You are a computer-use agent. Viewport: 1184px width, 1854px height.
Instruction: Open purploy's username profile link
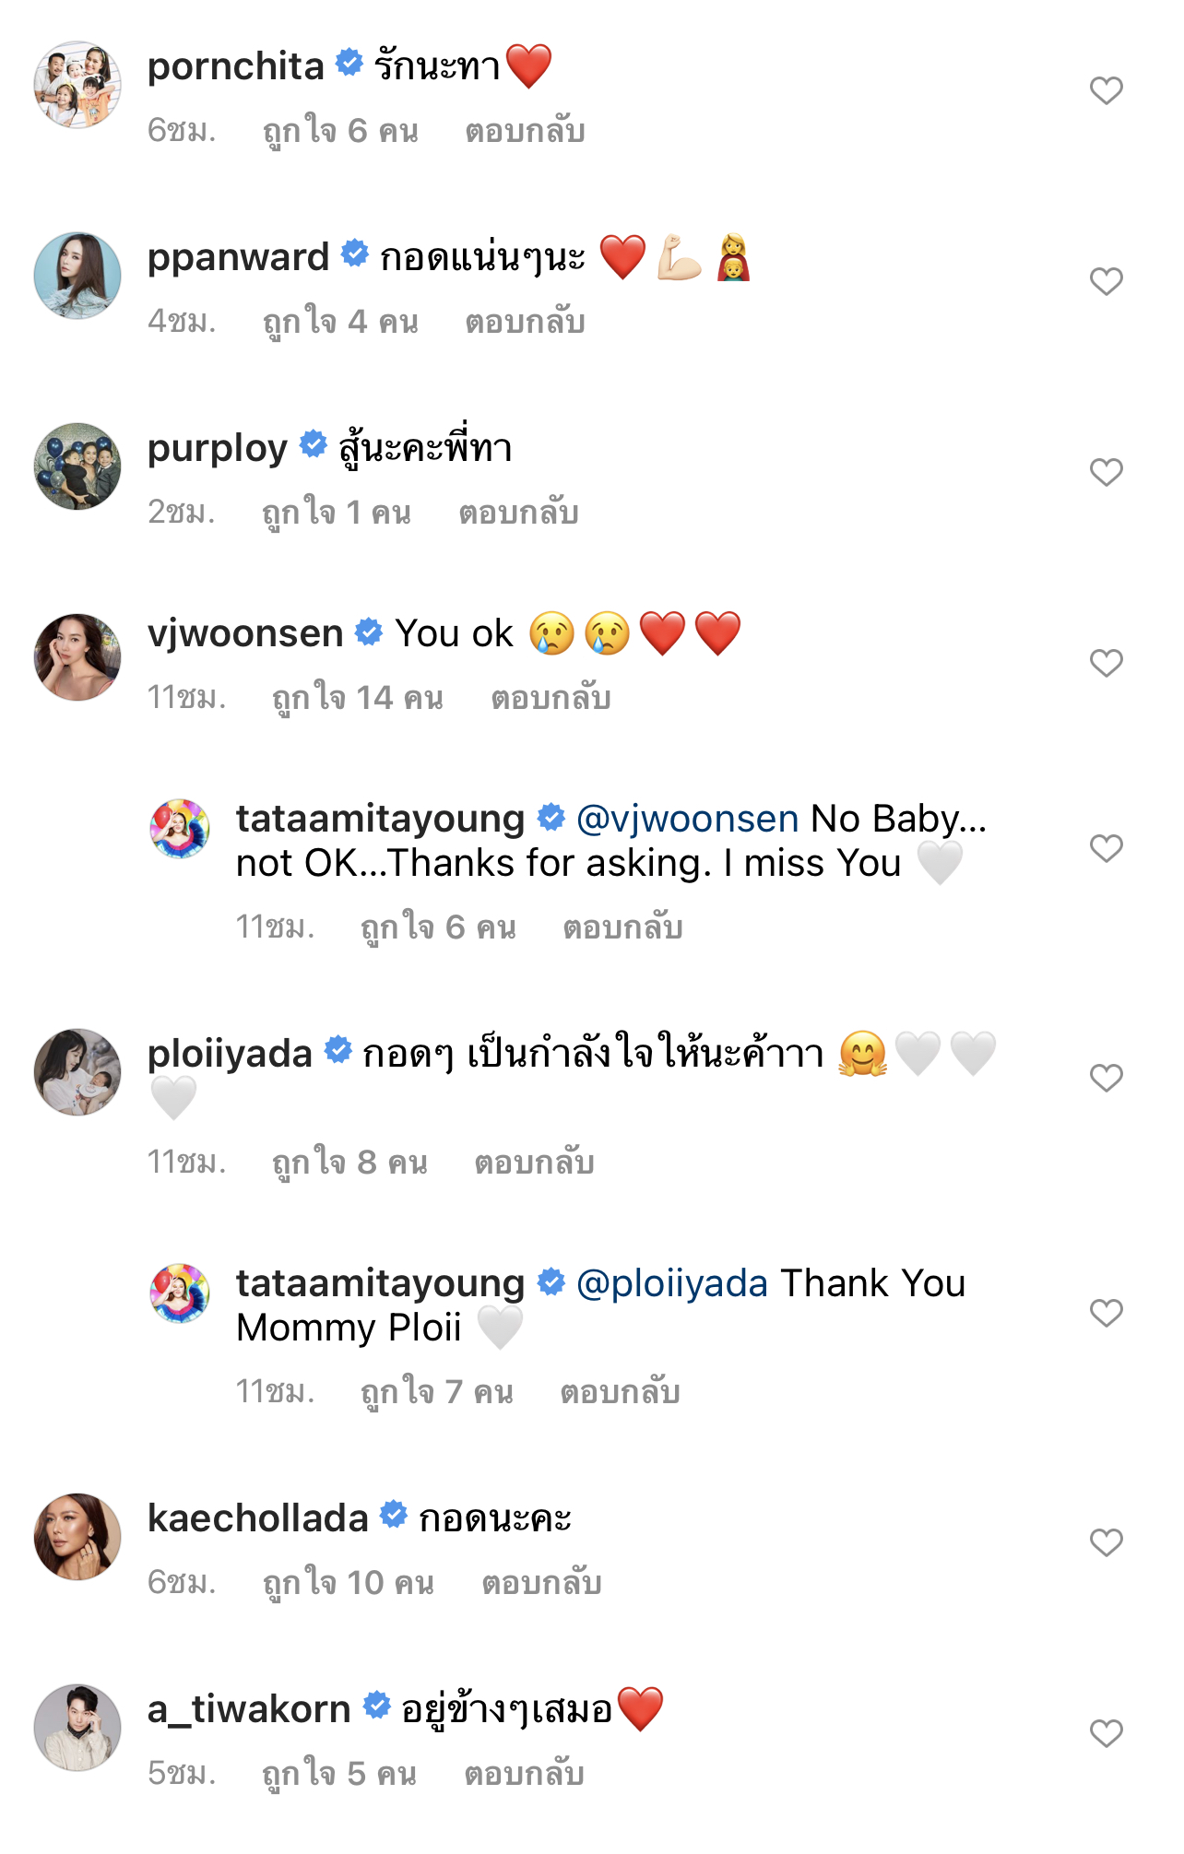(218, 448)
